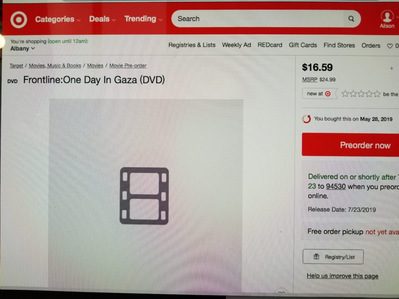
Task: Click the 94530 zip code link
Action: [x=335, y=186]
